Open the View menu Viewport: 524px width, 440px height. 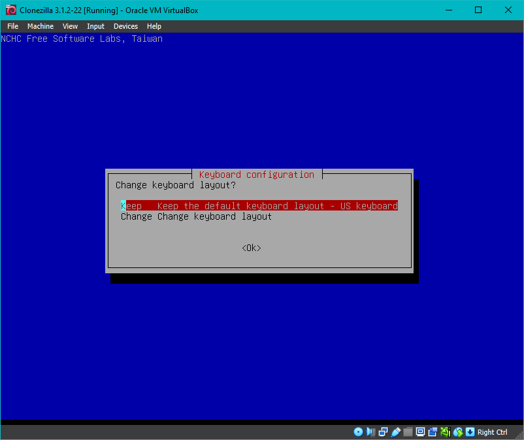click(x=70, y=26)
